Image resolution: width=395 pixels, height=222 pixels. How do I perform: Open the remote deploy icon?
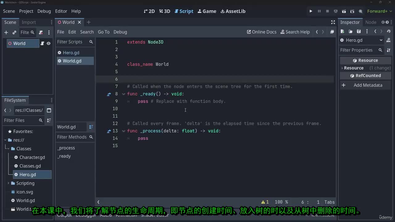click(x=336, y=11)
